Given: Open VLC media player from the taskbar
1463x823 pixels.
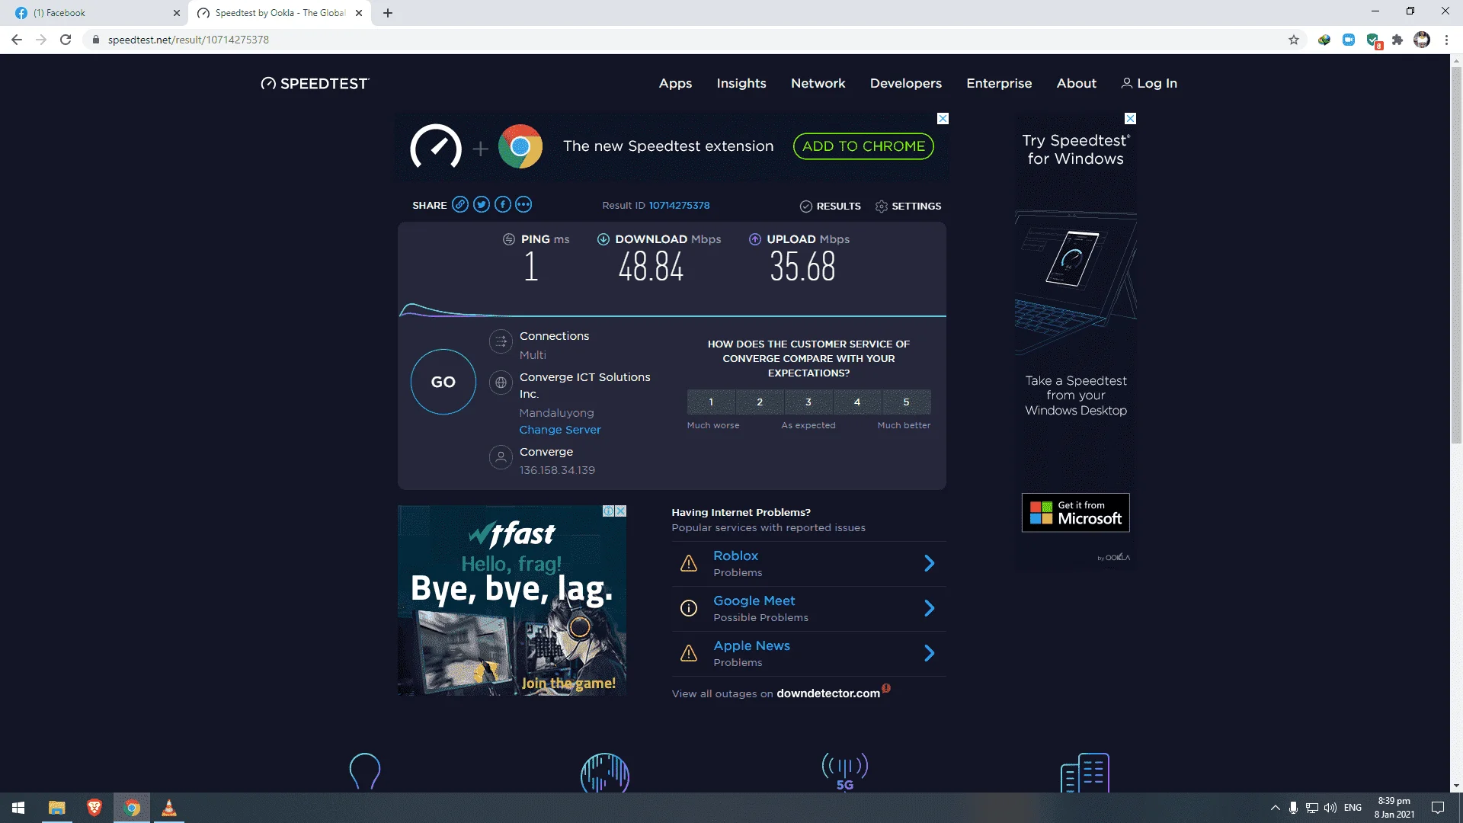Looking at the screenshot, I should pos(169,808).
